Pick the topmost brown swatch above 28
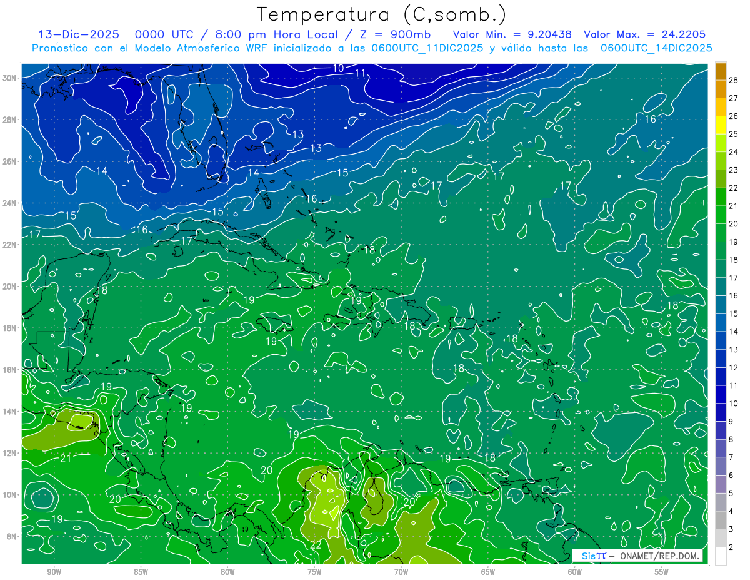The width and height of the screenshot is (750, 580). coord(721,71)
